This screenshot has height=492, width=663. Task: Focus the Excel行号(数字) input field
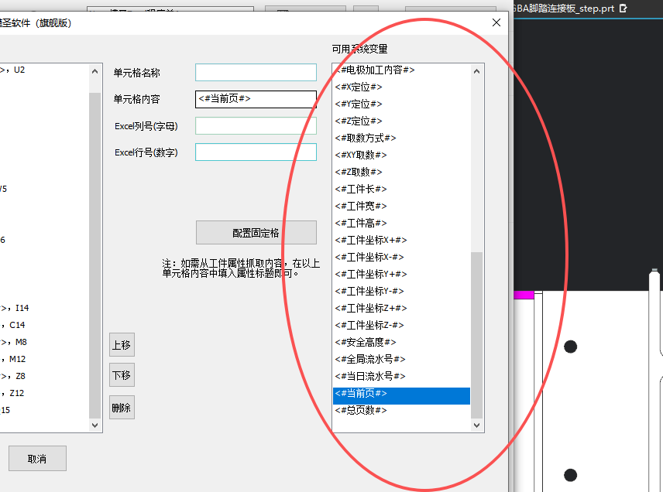(256, 152)
